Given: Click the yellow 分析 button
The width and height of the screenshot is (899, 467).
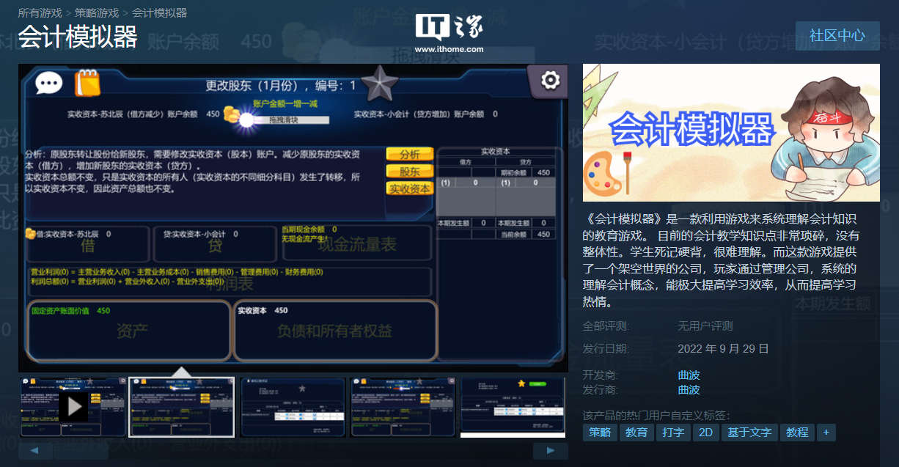Looking at the screenshot, I should point(410,155).
